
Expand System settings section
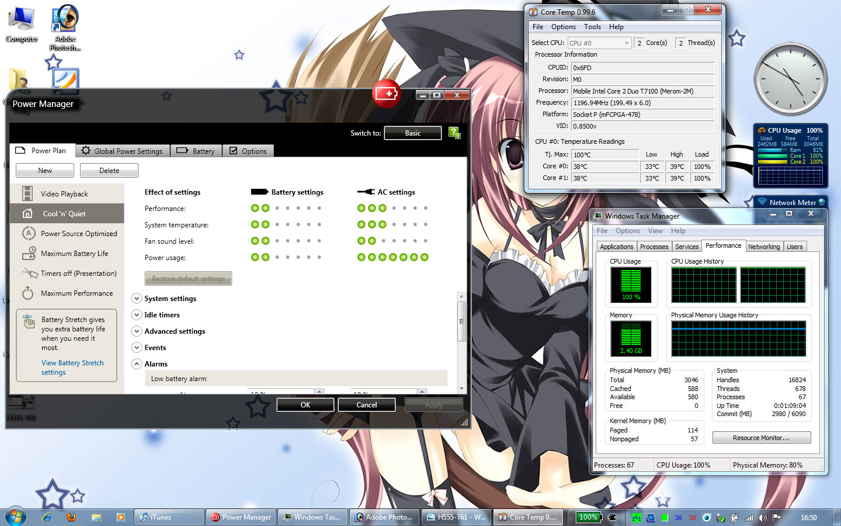(x=137, y=299)
